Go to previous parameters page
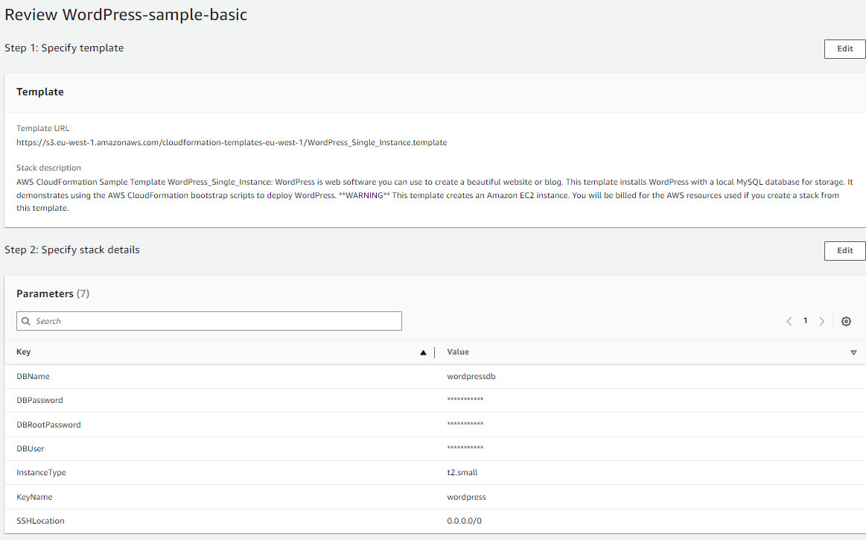The height and width of the screenshot is (540, 866). point(789,321)
